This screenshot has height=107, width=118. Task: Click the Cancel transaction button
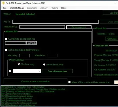point(57,71)
